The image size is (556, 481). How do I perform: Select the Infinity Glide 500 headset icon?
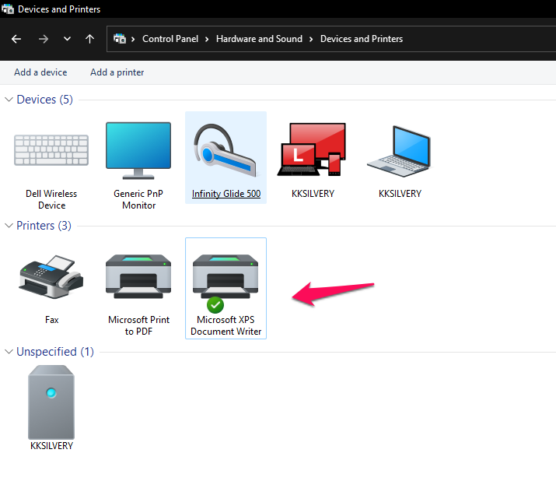226,150
